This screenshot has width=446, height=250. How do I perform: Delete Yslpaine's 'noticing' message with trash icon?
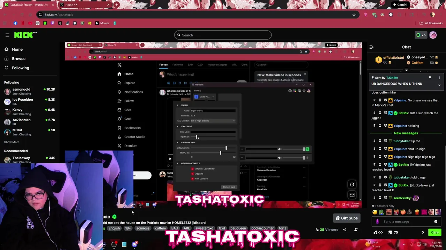(x=375, y=126)
